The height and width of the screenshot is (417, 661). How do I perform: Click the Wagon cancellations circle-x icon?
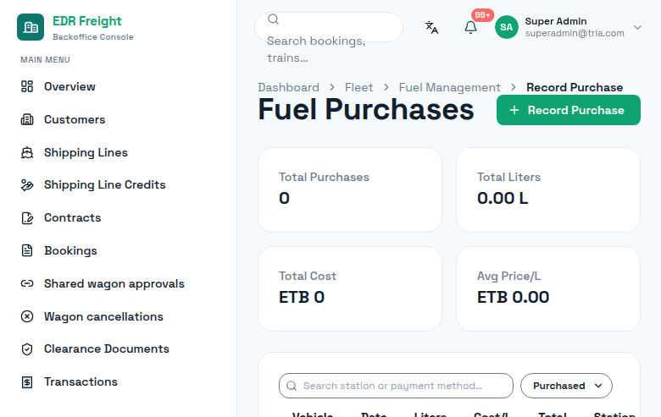[27, 316]
